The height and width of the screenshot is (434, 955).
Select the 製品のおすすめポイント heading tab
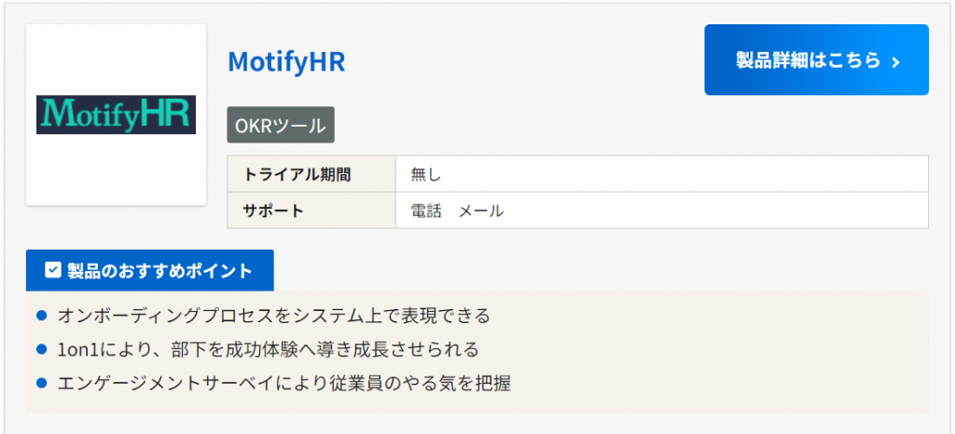point(149,270)
